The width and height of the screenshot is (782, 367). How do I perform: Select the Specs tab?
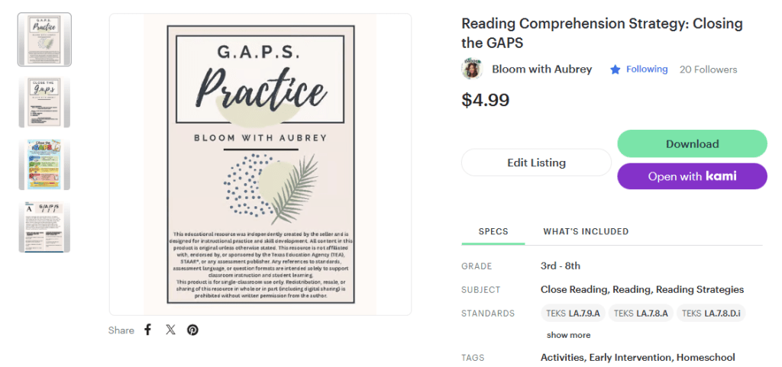pos(493,231)
